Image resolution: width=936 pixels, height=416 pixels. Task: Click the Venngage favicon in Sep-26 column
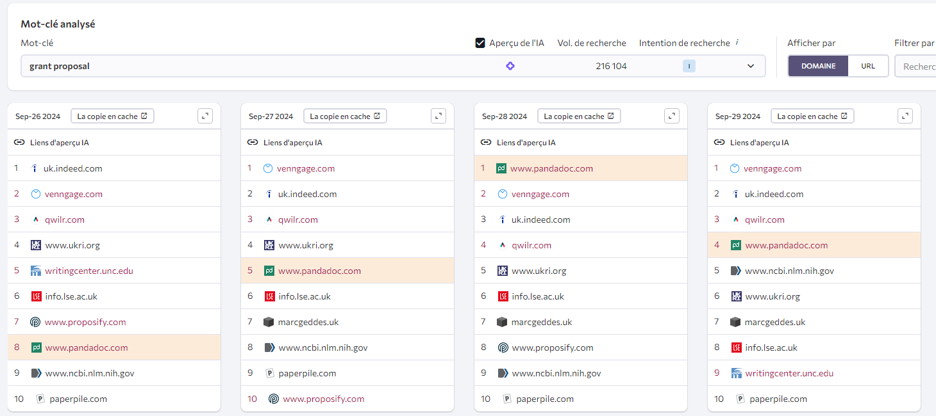pyautogui.click(x=36, y=194)
